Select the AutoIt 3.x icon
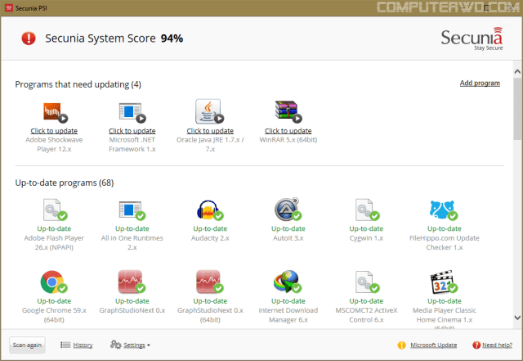Image resolution: width=523 pixels, height=361 pixels. (288, 210)
